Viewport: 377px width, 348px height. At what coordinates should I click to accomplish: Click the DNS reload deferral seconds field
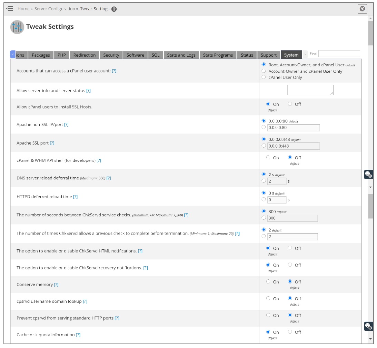click(x=277, y=181)
